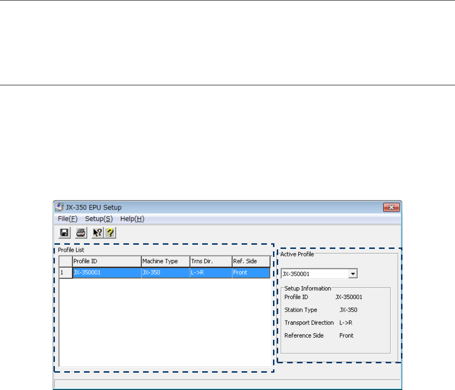Select the JX-350 Machine Type cell
Image resolution: width=455 pixels, height=390 pixels.
pyautogui.click(x=166, y=272)
